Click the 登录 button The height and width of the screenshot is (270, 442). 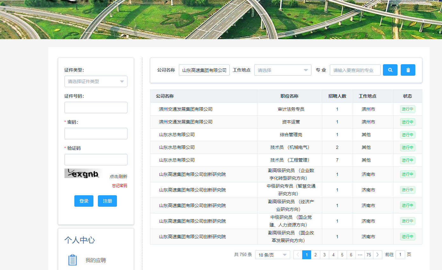click(84, 201)
